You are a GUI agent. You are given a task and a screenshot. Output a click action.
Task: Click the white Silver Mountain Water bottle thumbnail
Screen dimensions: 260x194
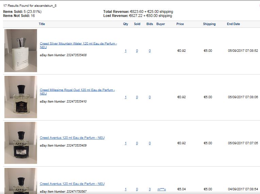[21, 50]
